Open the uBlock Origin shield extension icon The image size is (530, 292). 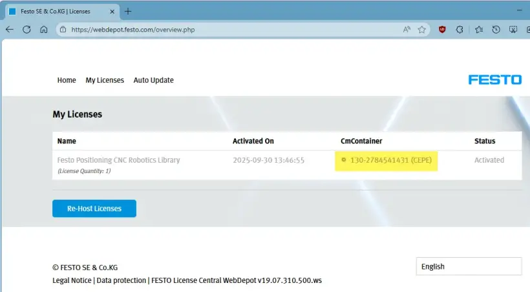442,30
